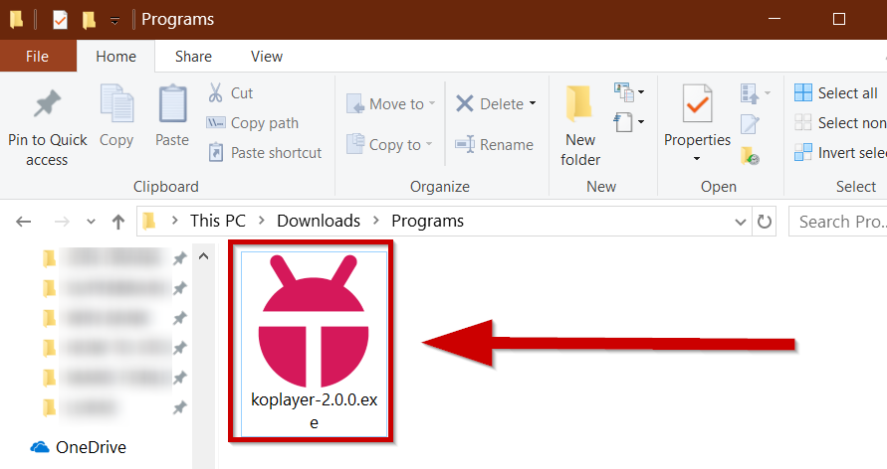
Task: Click Programs in address bar
Action: [428, 221]
